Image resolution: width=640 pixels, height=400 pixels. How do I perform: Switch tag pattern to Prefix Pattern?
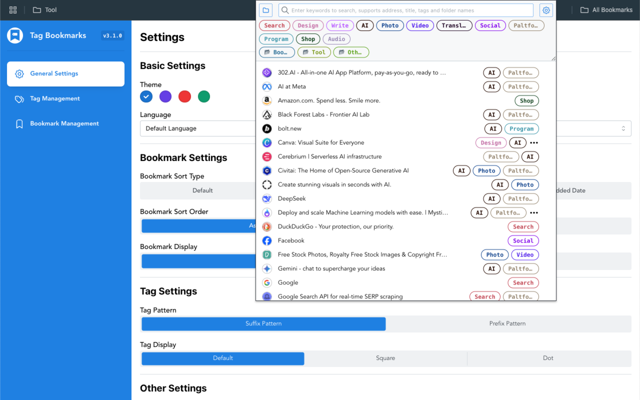click(x=507, y=323)
